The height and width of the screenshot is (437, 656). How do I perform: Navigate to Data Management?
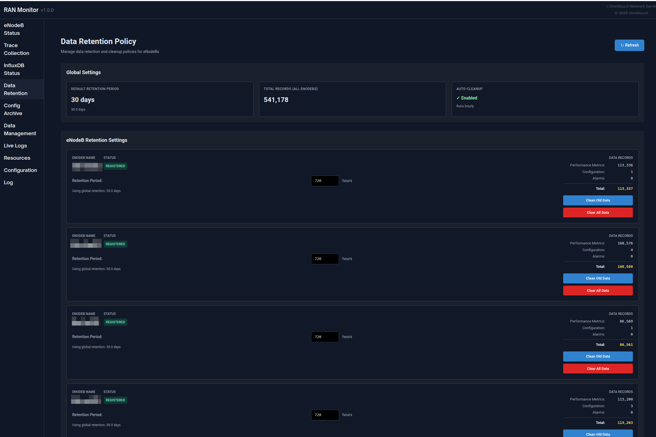[20, 129]
